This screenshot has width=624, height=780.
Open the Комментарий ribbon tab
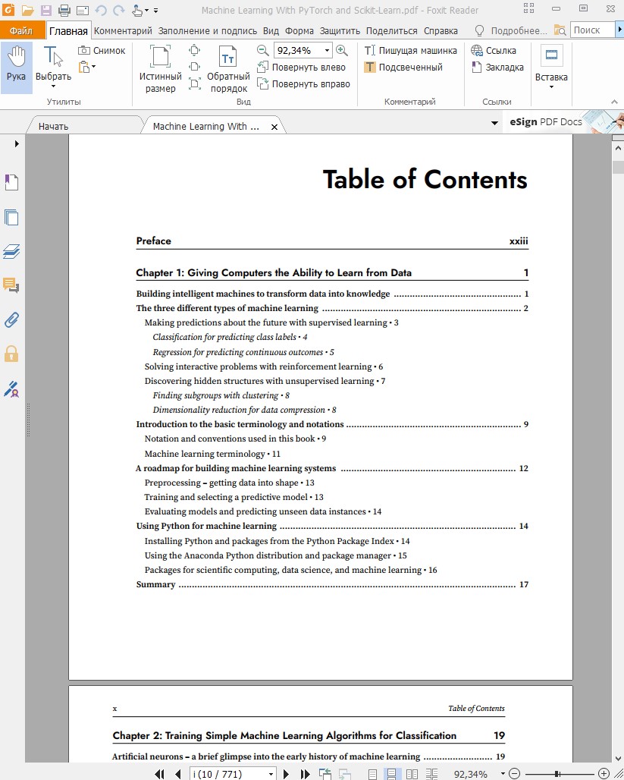124,31
